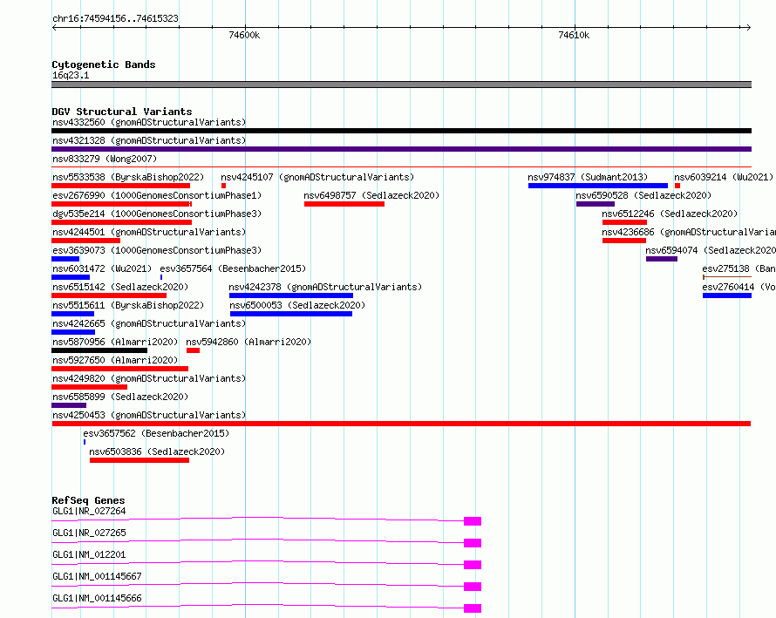Click the nsv6039214 (Wu2021) label
776x618 pixels.
click(724, 177)
